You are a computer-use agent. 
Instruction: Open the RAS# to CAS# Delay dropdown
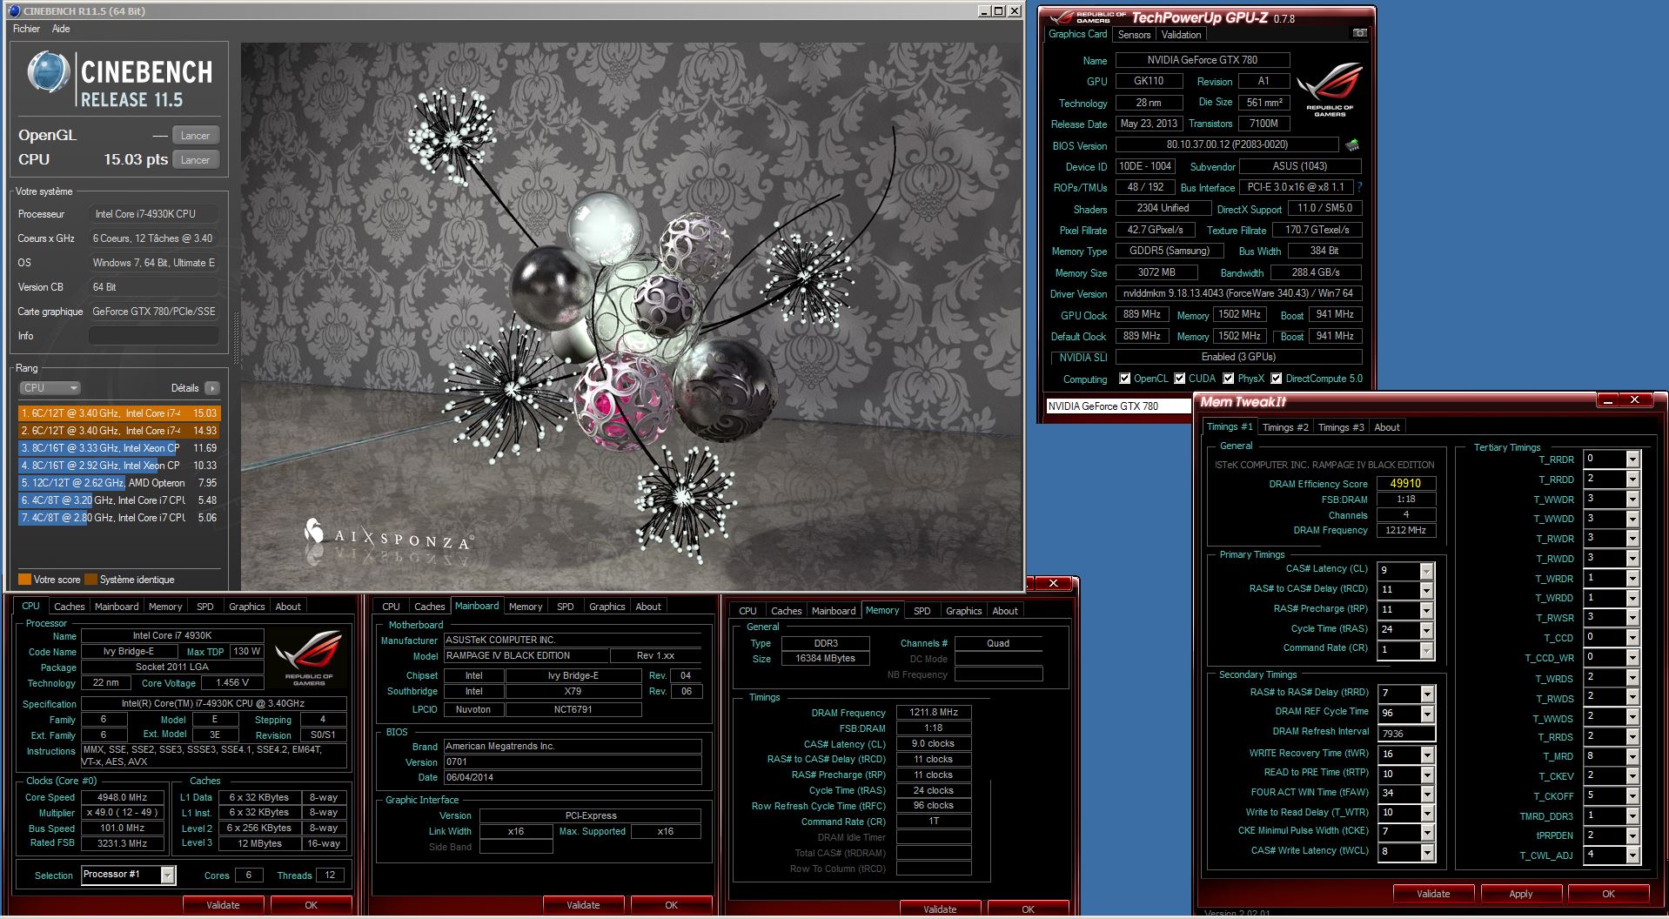pyautogui.click(x=1426, y=590)
